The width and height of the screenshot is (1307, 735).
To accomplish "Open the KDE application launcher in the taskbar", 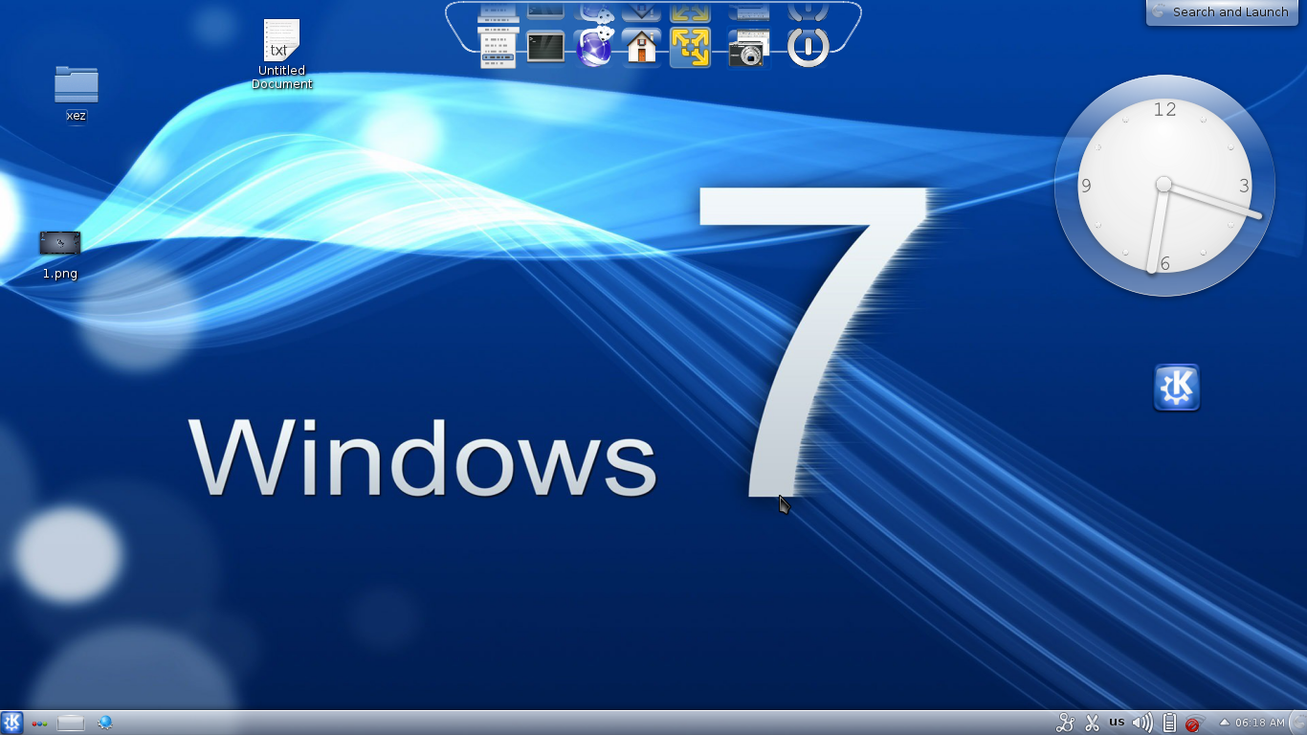I will [x=12, y=723].
